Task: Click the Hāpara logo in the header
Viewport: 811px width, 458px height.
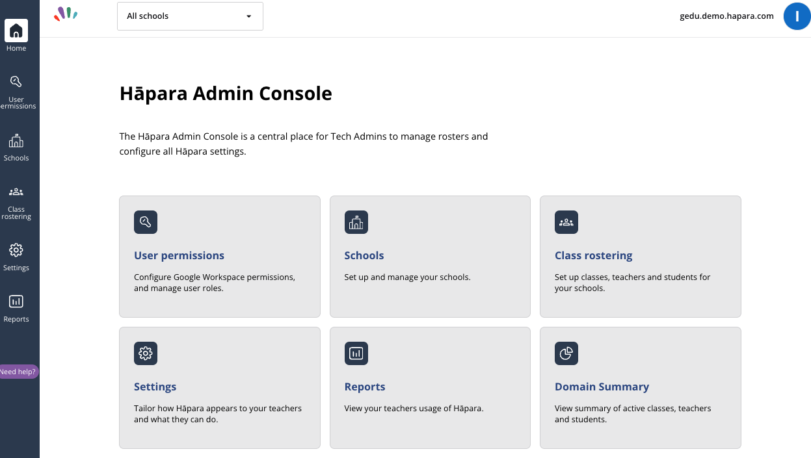Action: 66,14
